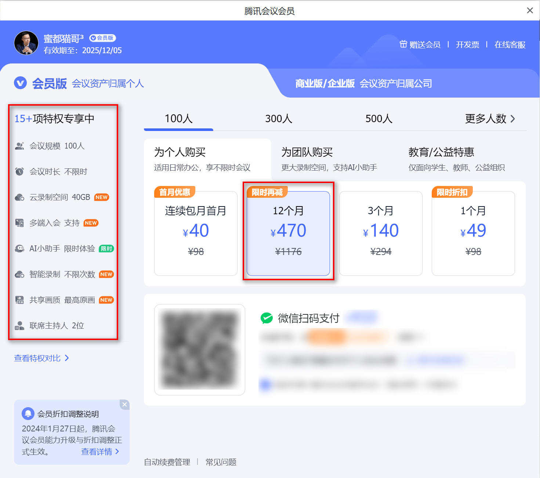540x478 pixels.
Task: Select the 100人 capacity tab
Action: pyautogui.click(x=178, y=118)
